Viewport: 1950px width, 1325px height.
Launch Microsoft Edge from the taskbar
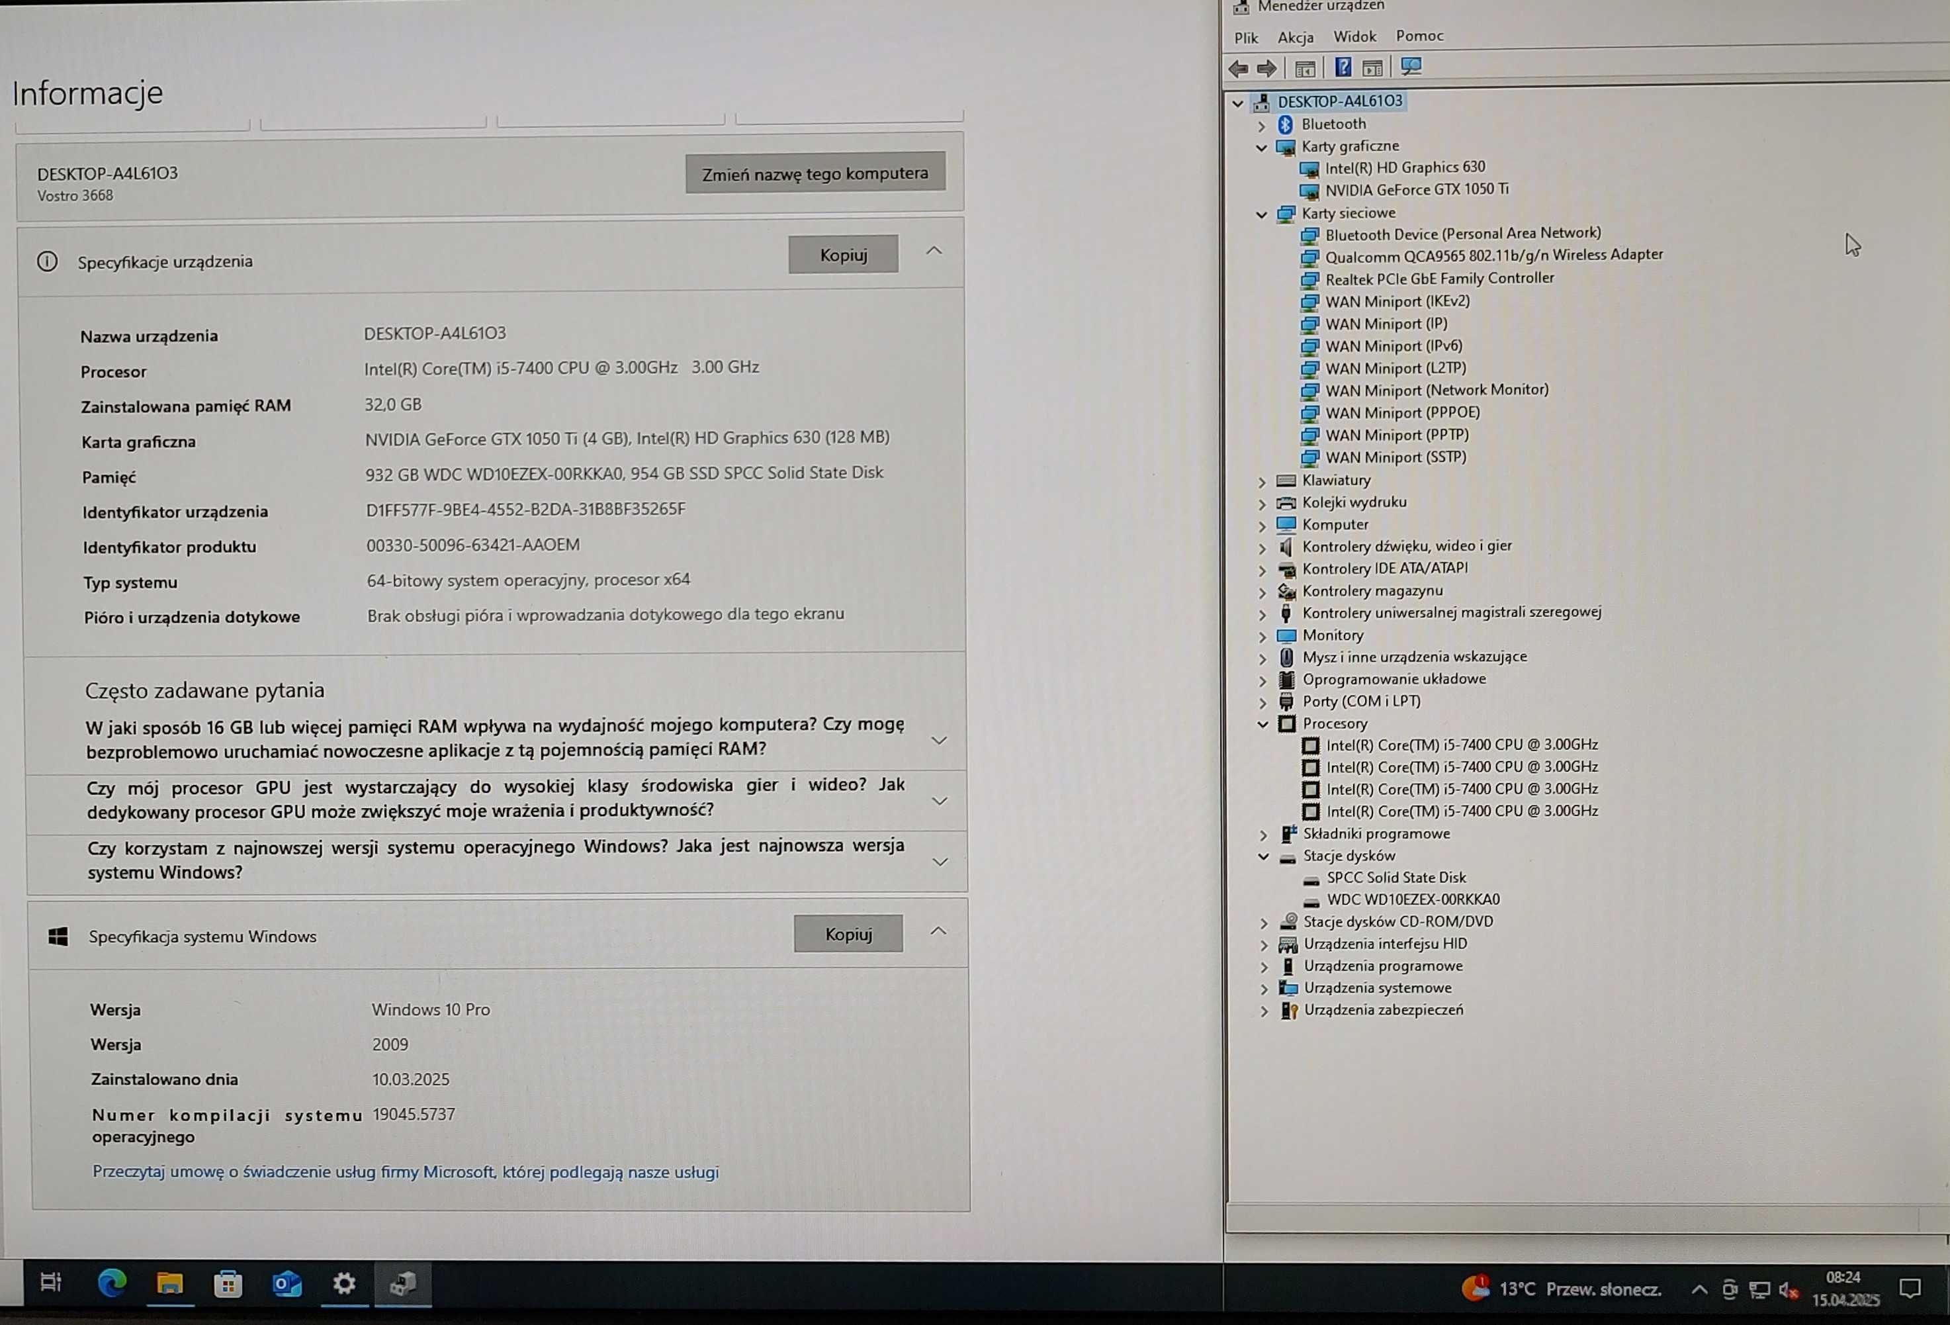[x=112, y=1282]
